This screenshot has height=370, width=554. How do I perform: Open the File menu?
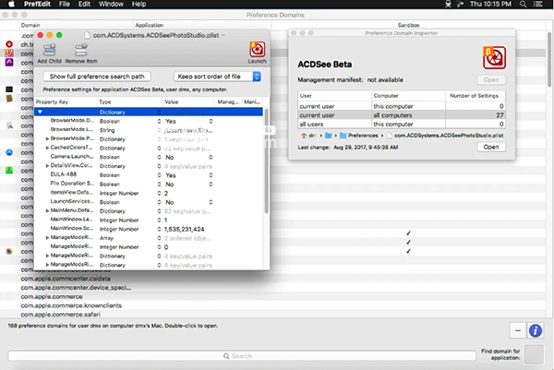[x=65, y=5]
